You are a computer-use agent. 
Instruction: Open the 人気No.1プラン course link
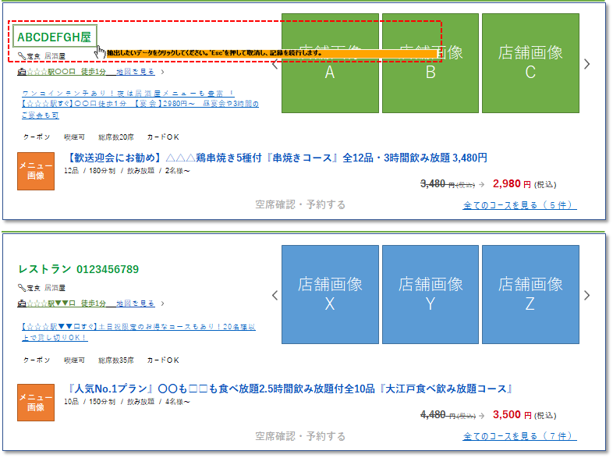click(289, 389)
